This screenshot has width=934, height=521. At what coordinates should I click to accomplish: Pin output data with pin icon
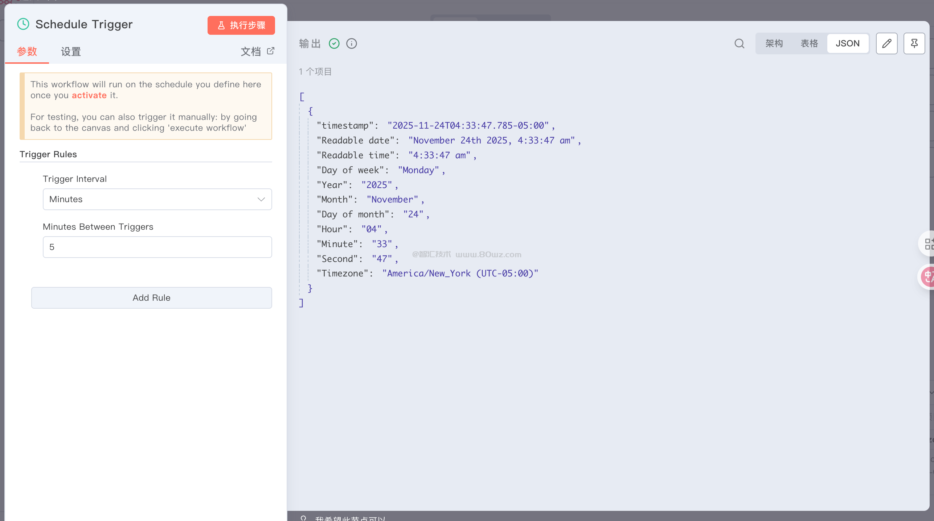(914, 43)
